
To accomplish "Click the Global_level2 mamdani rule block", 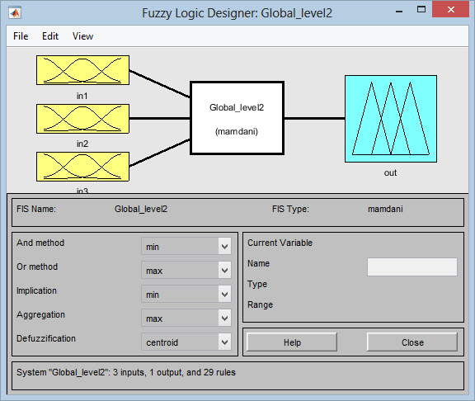I will point(237,118).
